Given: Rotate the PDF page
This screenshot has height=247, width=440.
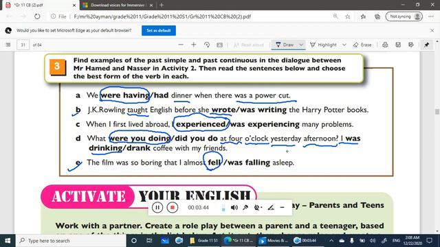Looking at the screenshot, I should pos(207,45).
